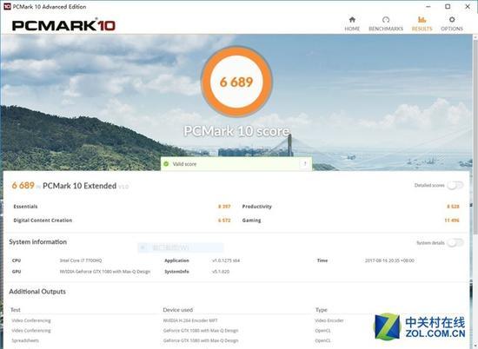Image resolution: width=478 pixels, height=349 pixels.
Task: Click the PCMark 10 Extended heading
Action: [80, 186]
